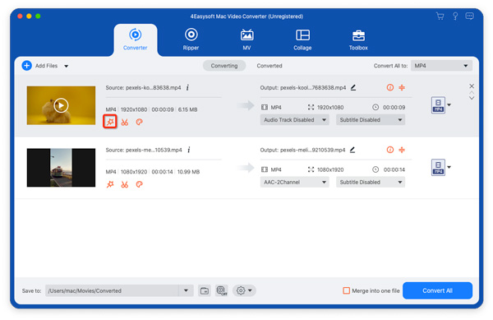Click first output duration 00:00:09
The height and width of the screenshot is (320, 493).
394,107
